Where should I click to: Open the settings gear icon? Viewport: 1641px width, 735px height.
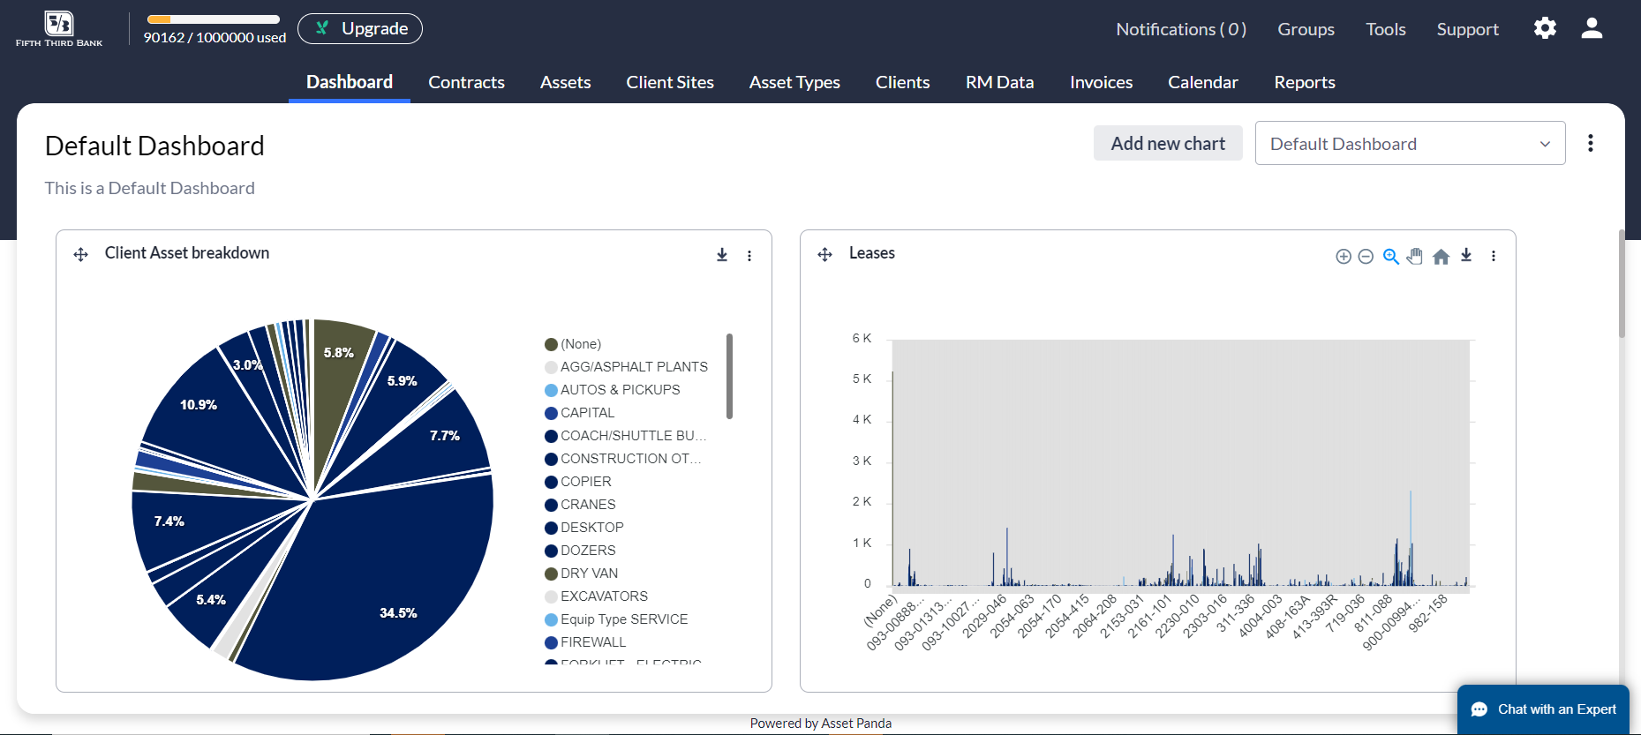pyautogui.click(x=1545, y=29)
